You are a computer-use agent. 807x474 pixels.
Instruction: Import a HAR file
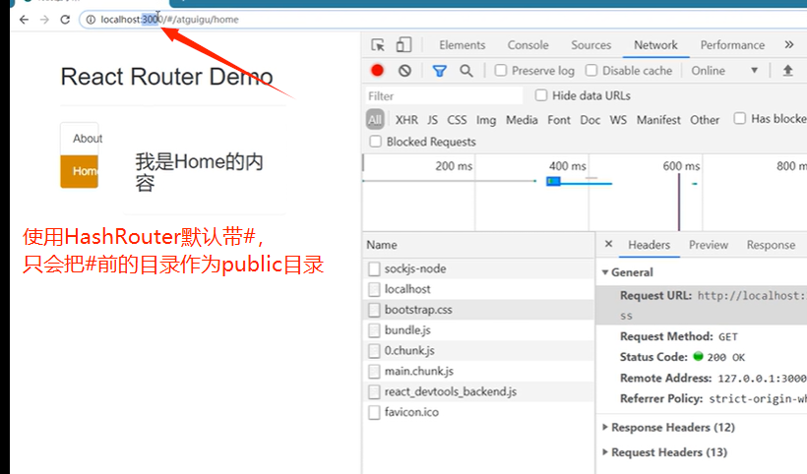787,71
